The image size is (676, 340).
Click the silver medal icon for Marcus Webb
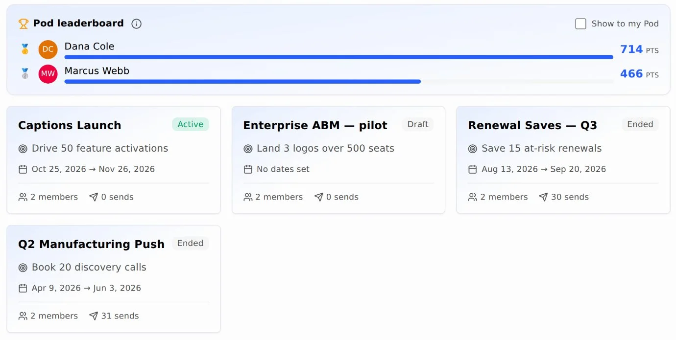point(25,74)
